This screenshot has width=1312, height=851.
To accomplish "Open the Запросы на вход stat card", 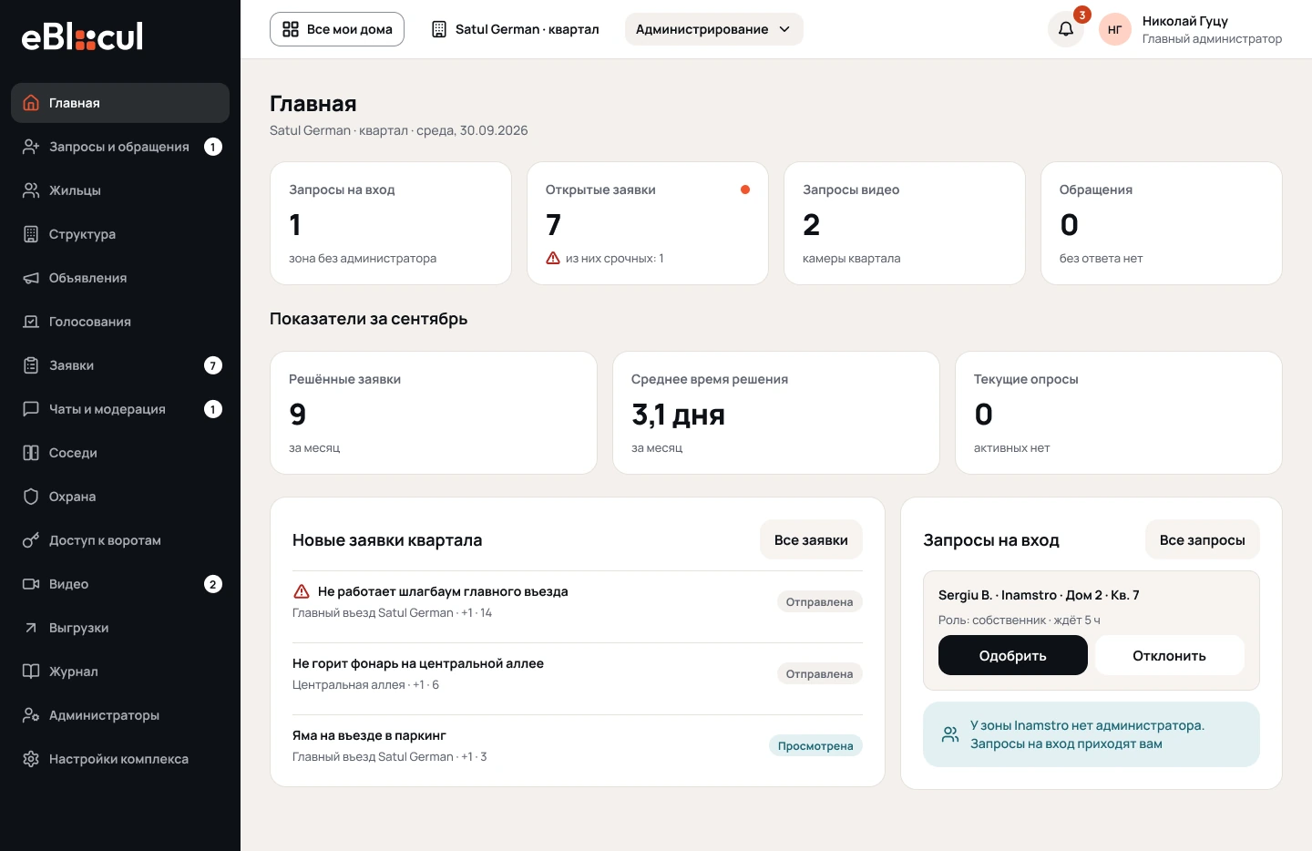I will pos(391,223).
